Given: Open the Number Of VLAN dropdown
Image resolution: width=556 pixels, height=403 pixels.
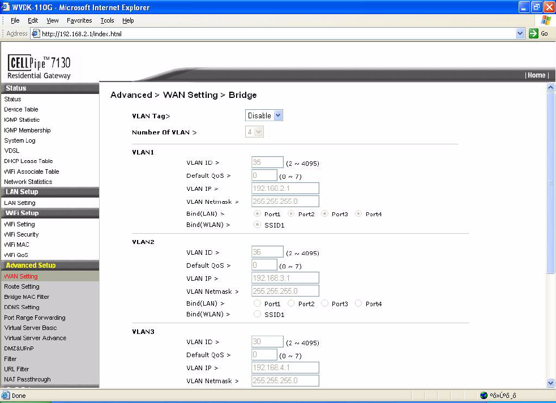Looking at the screenshot, I should [x=254, y=132].
